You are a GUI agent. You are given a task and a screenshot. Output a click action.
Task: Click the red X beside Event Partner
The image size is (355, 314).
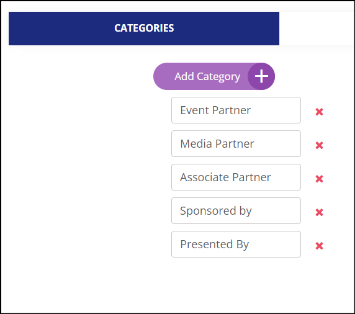(319, 112)
